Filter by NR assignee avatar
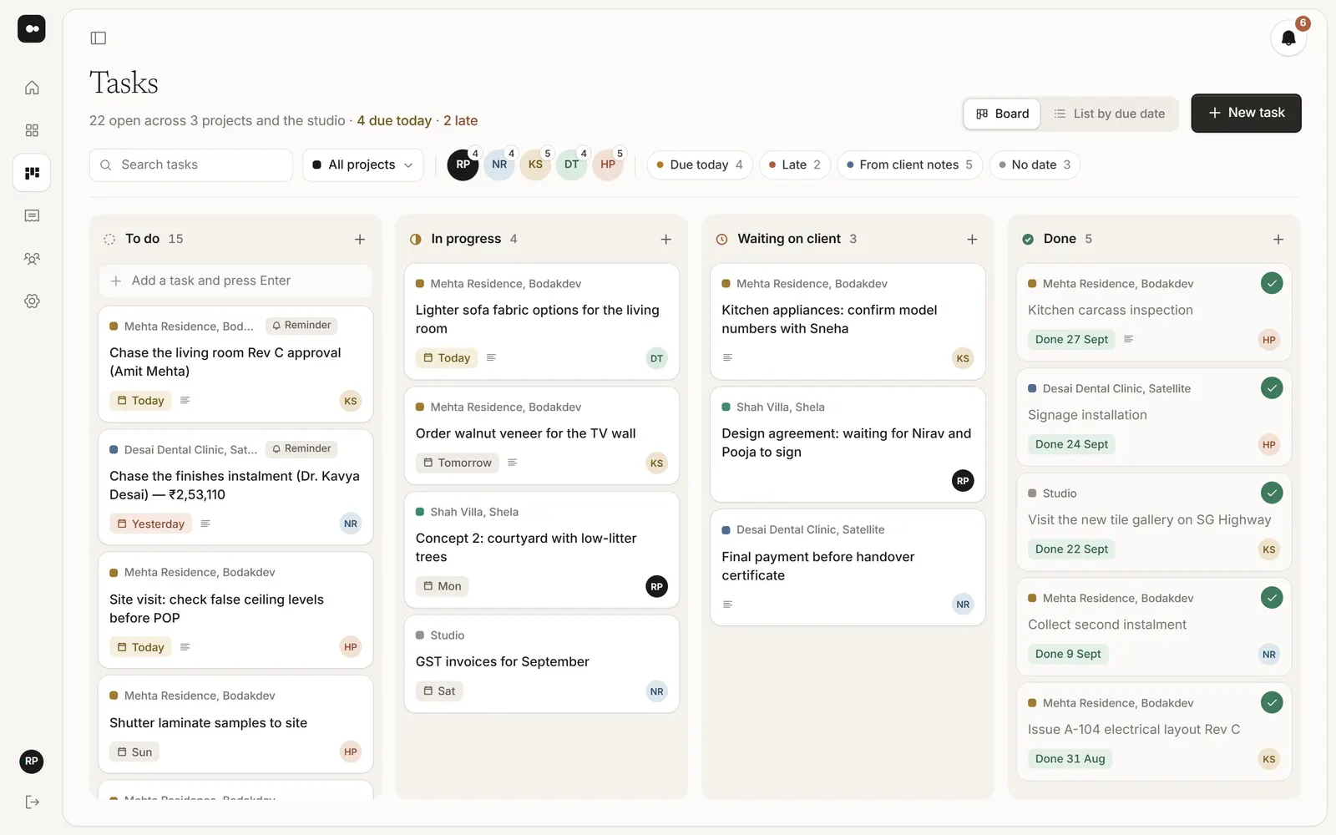 tap(499, 164)
